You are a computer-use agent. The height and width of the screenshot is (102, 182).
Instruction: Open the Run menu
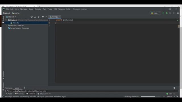pyautogui.click(x=44, y=9)
